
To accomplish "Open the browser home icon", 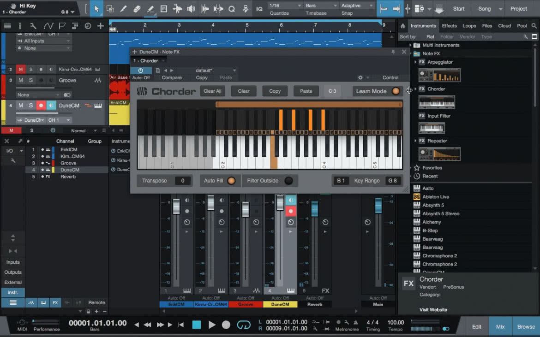I will (402, 26).
